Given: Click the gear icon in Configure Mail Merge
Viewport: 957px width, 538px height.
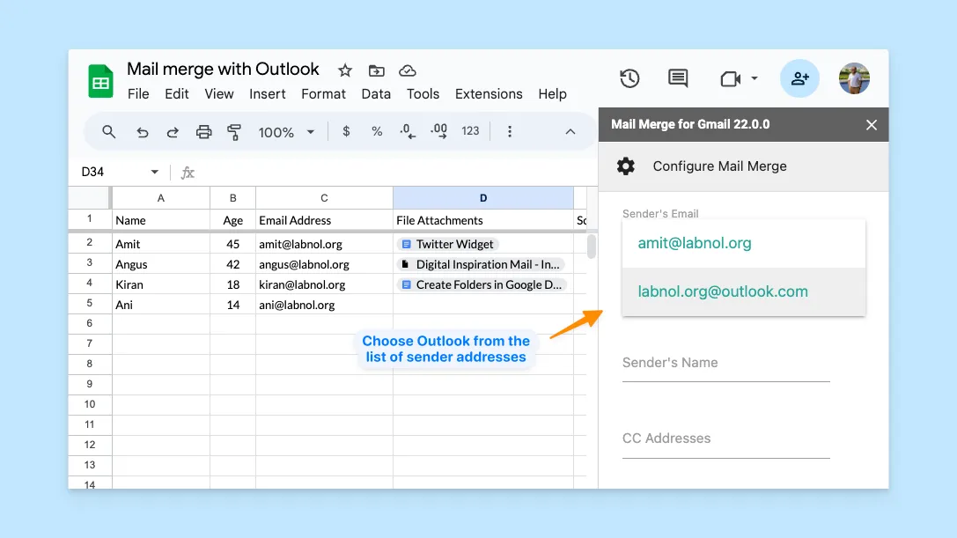Looking at the screenshot, I should (x=626, y=166).
